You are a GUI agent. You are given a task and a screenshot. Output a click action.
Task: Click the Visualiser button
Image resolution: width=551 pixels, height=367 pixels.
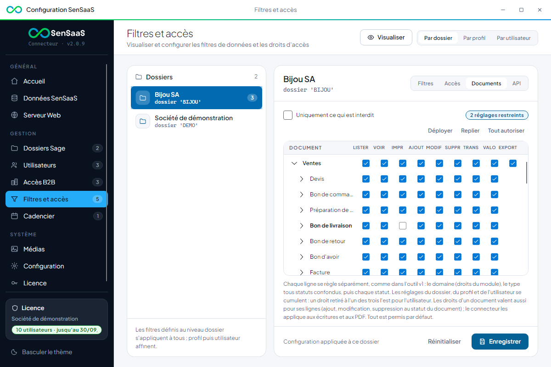(x=386, y=38)
